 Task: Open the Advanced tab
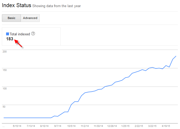pyautogui.click(x=30, y=18)
